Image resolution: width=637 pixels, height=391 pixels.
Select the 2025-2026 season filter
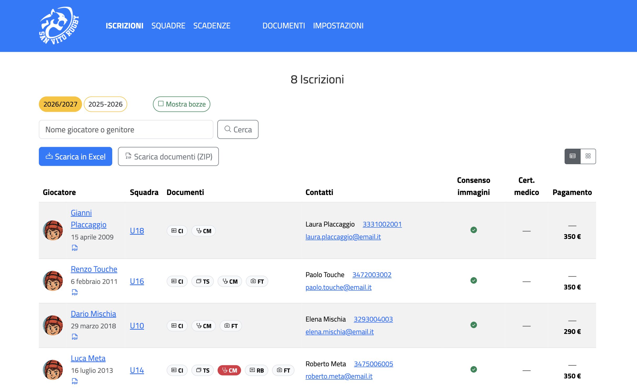(105, 104)
